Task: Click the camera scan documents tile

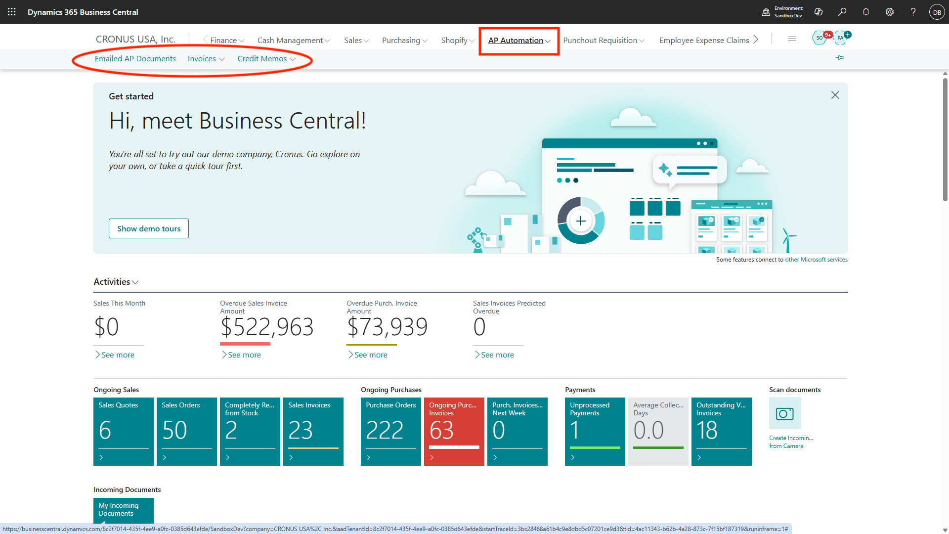Action: tap(785, 413)
